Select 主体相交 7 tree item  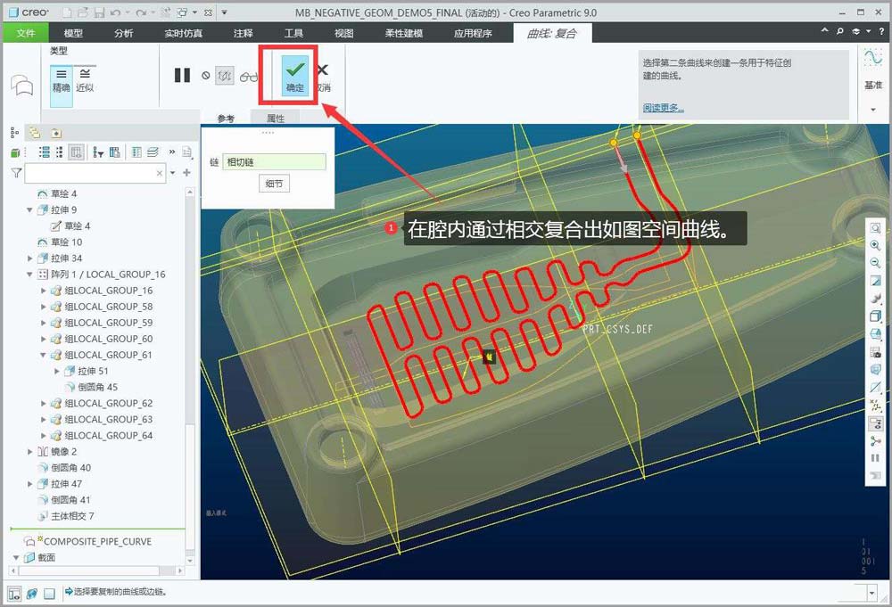pyautogui.click(x=66, y=516)
